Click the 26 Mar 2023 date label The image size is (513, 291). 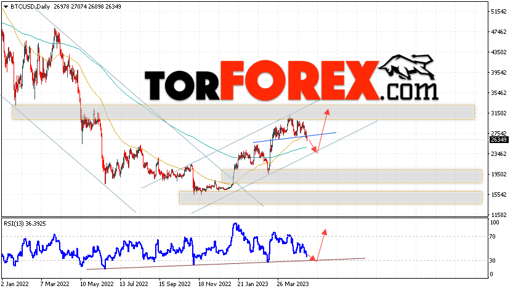[293, 284]
